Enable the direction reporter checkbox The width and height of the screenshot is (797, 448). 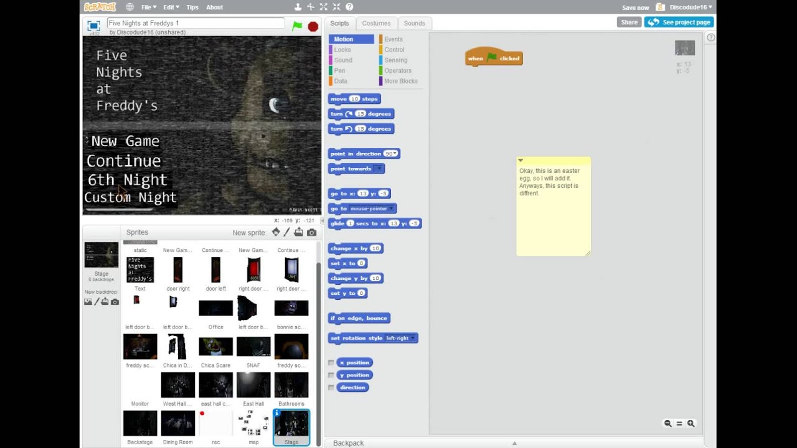pyautogui.click(x=331, y=388)
